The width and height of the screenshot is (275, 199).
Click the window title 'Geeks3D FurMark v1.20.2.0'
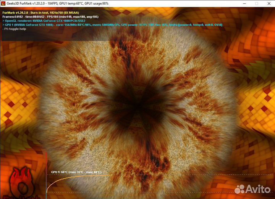58,3
